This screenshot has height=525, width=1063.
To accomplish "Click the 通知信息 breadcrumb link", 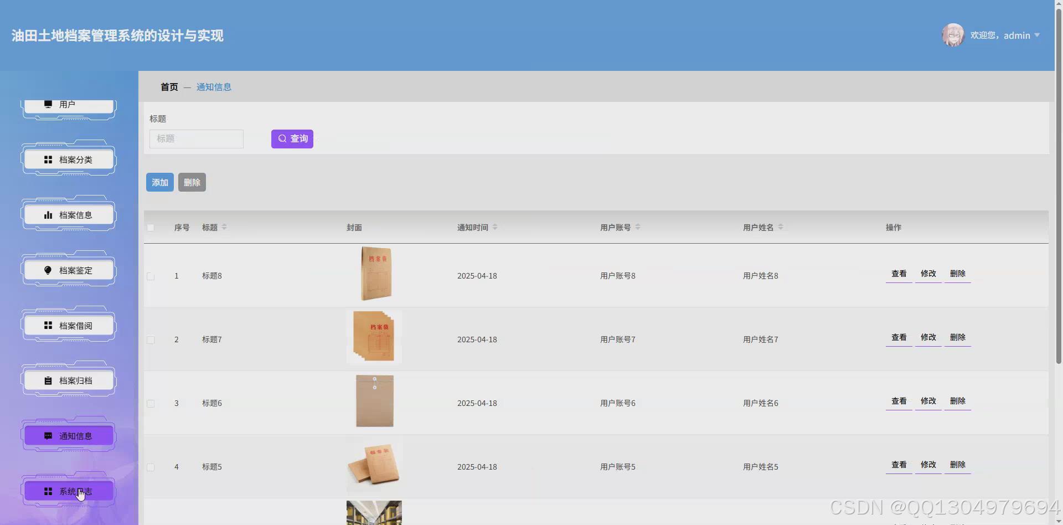I will pos(214,87).
